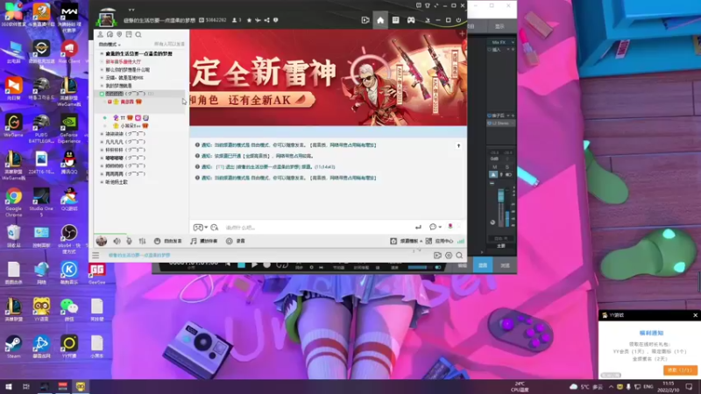Expand the bold top channel in the tree
The height and width of the screenshot is (394, 701).
click(102, 53)
